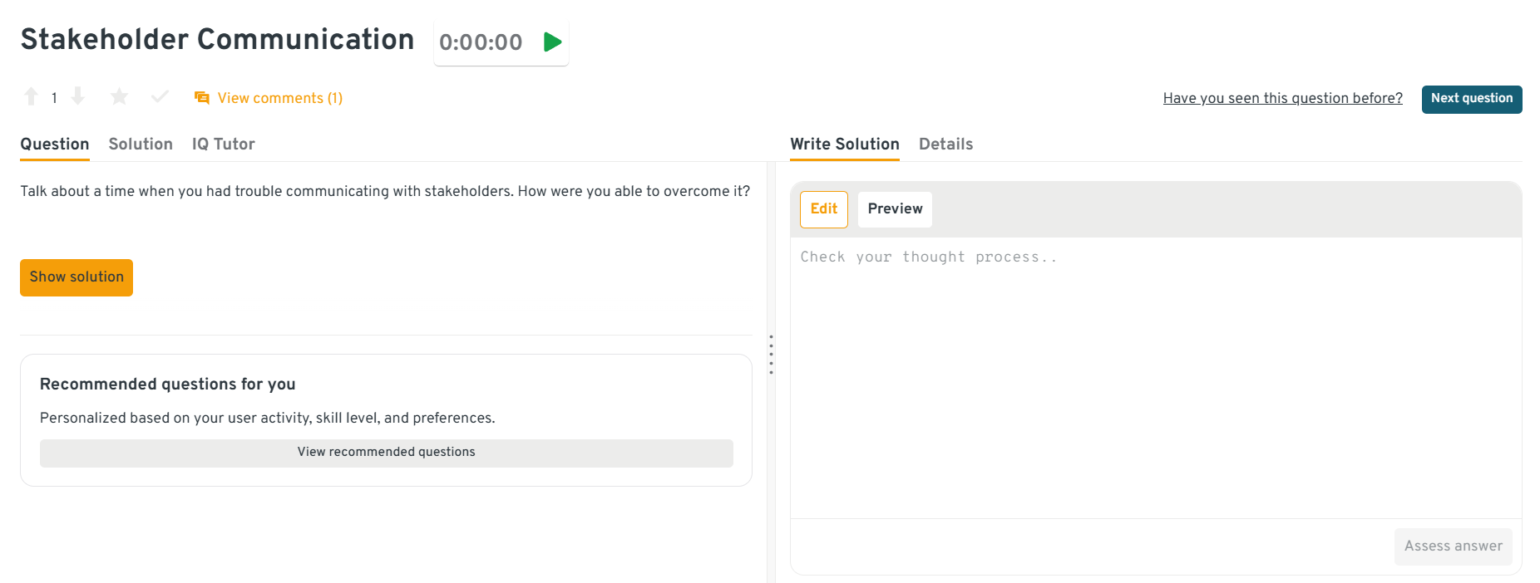This screenshot has width=1540, height=583.
Task: Select the Question tab
Action: point(55,144)
